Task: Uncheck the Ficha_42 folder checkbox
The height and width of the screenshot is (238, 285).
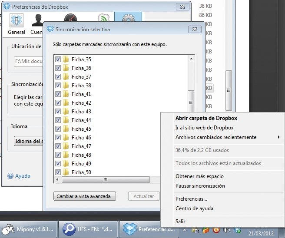Action: coord(58,103)
